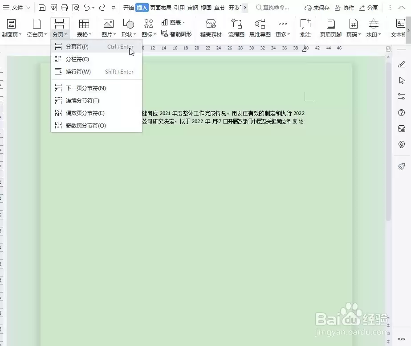
Task: Click the rocket icon in right sidebar
Action: [402, 166]
